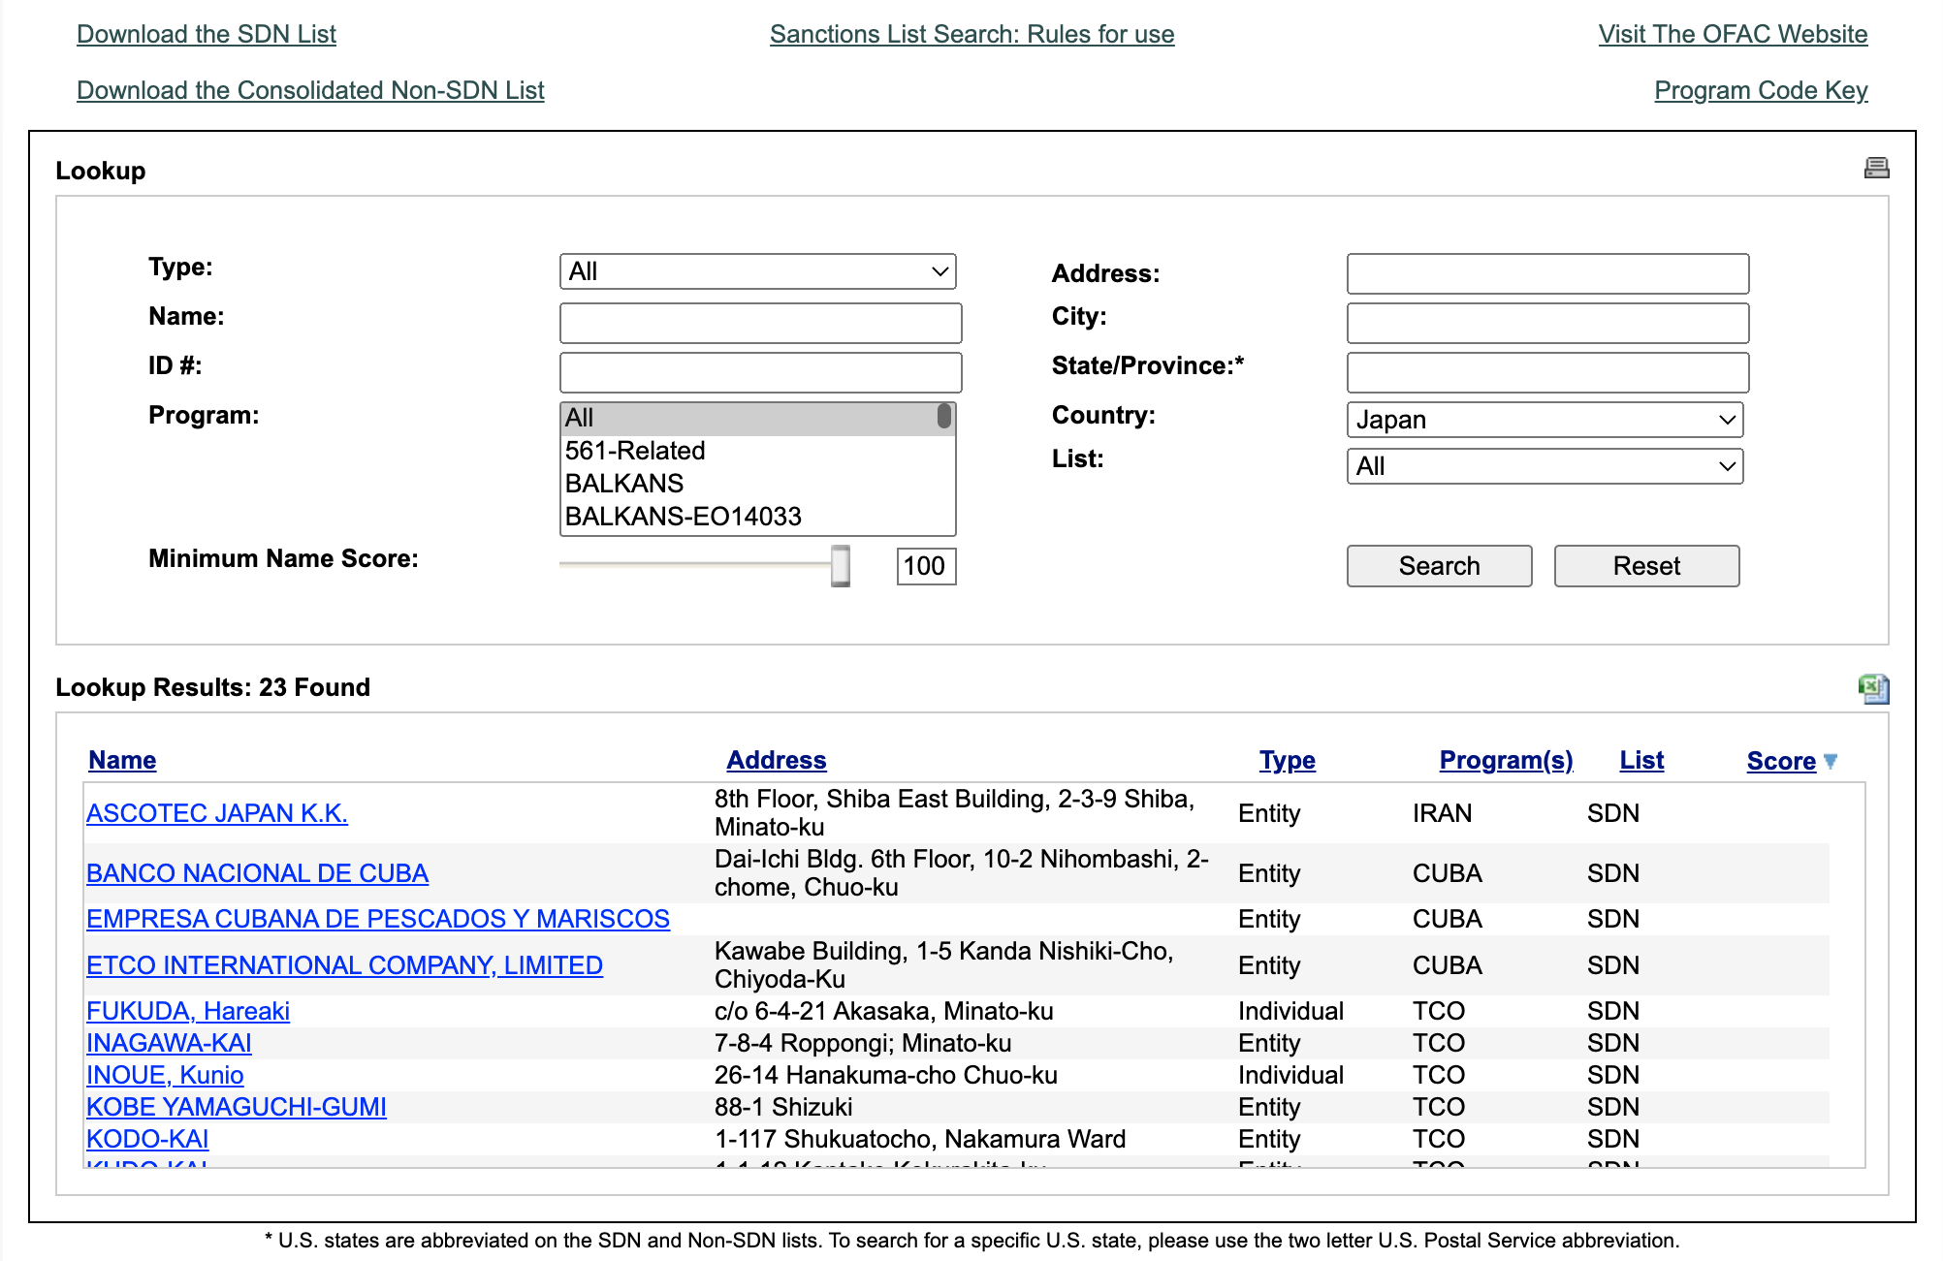
Task: Click the Program Code Key link
Action: [x=1760, y=90]
